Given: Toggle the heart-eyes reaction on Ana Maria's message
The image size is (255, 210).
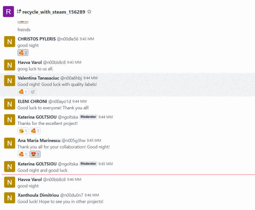Looking at the screenshot, I should point(35,154).
